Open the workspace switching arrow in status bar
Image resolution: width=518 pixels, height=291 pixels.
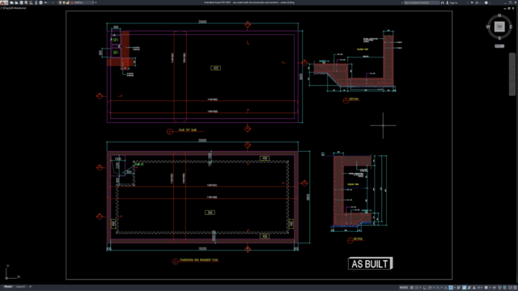coord(490,288)
